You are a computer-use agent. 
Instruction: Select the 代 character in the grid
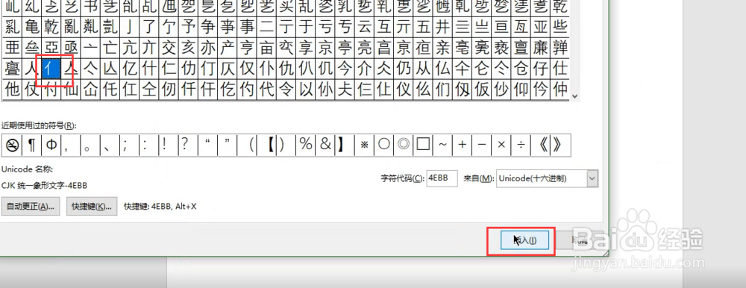tap(266, 89)
